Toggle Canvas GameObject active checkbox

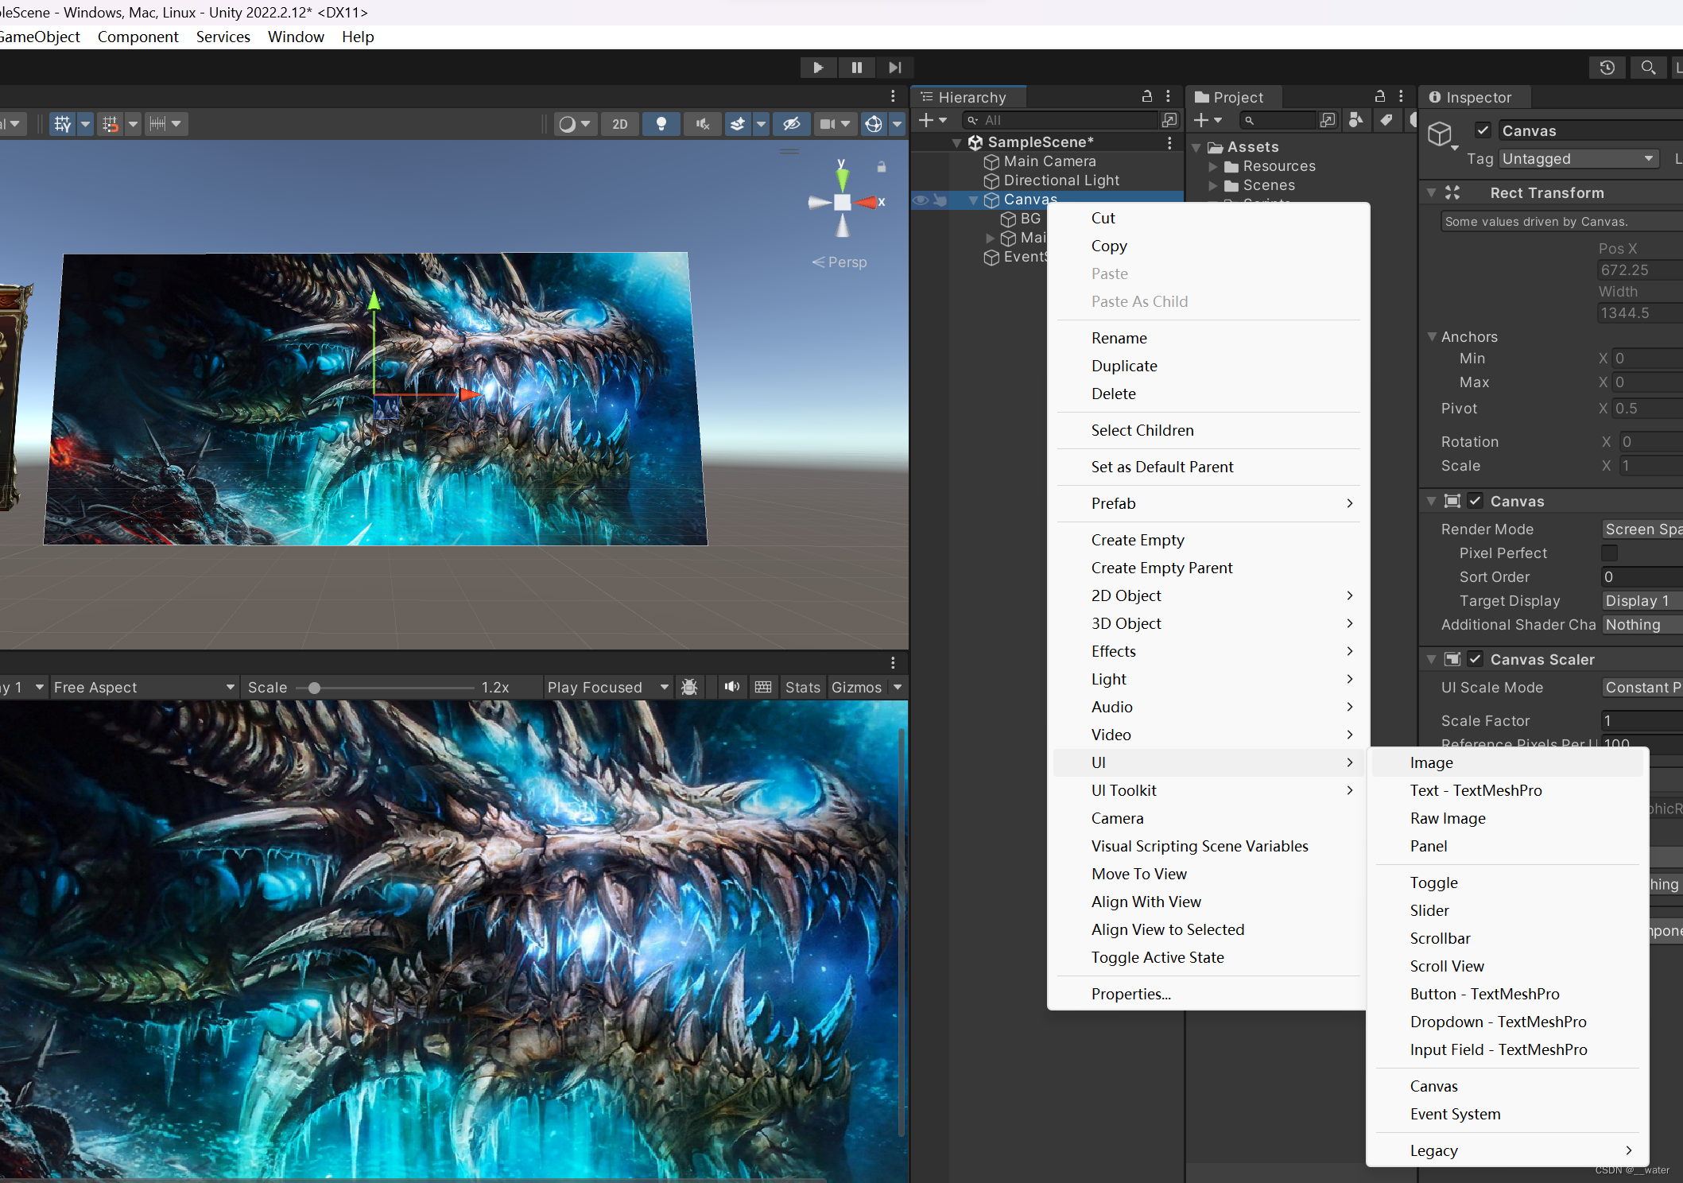(x=1483, y=130)
